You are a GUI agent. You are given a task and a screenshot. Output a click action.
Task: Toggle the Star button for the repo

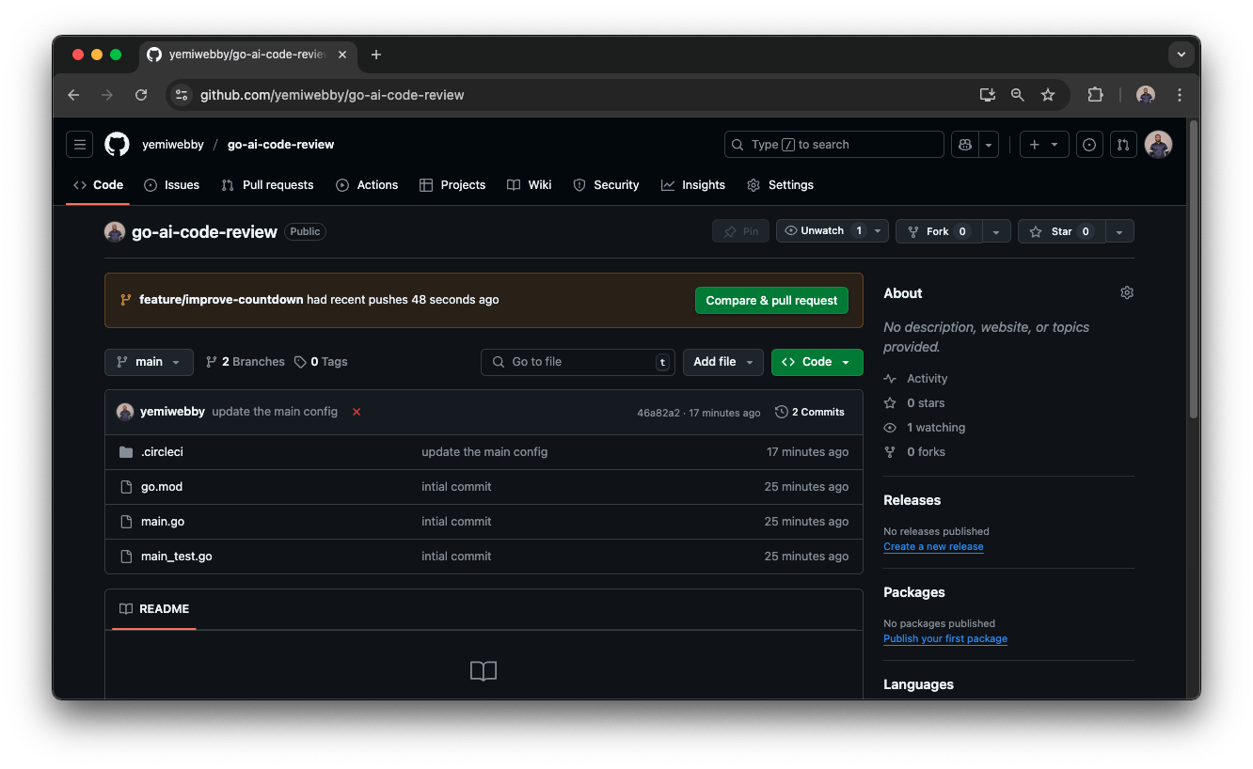pos(1060,230)
